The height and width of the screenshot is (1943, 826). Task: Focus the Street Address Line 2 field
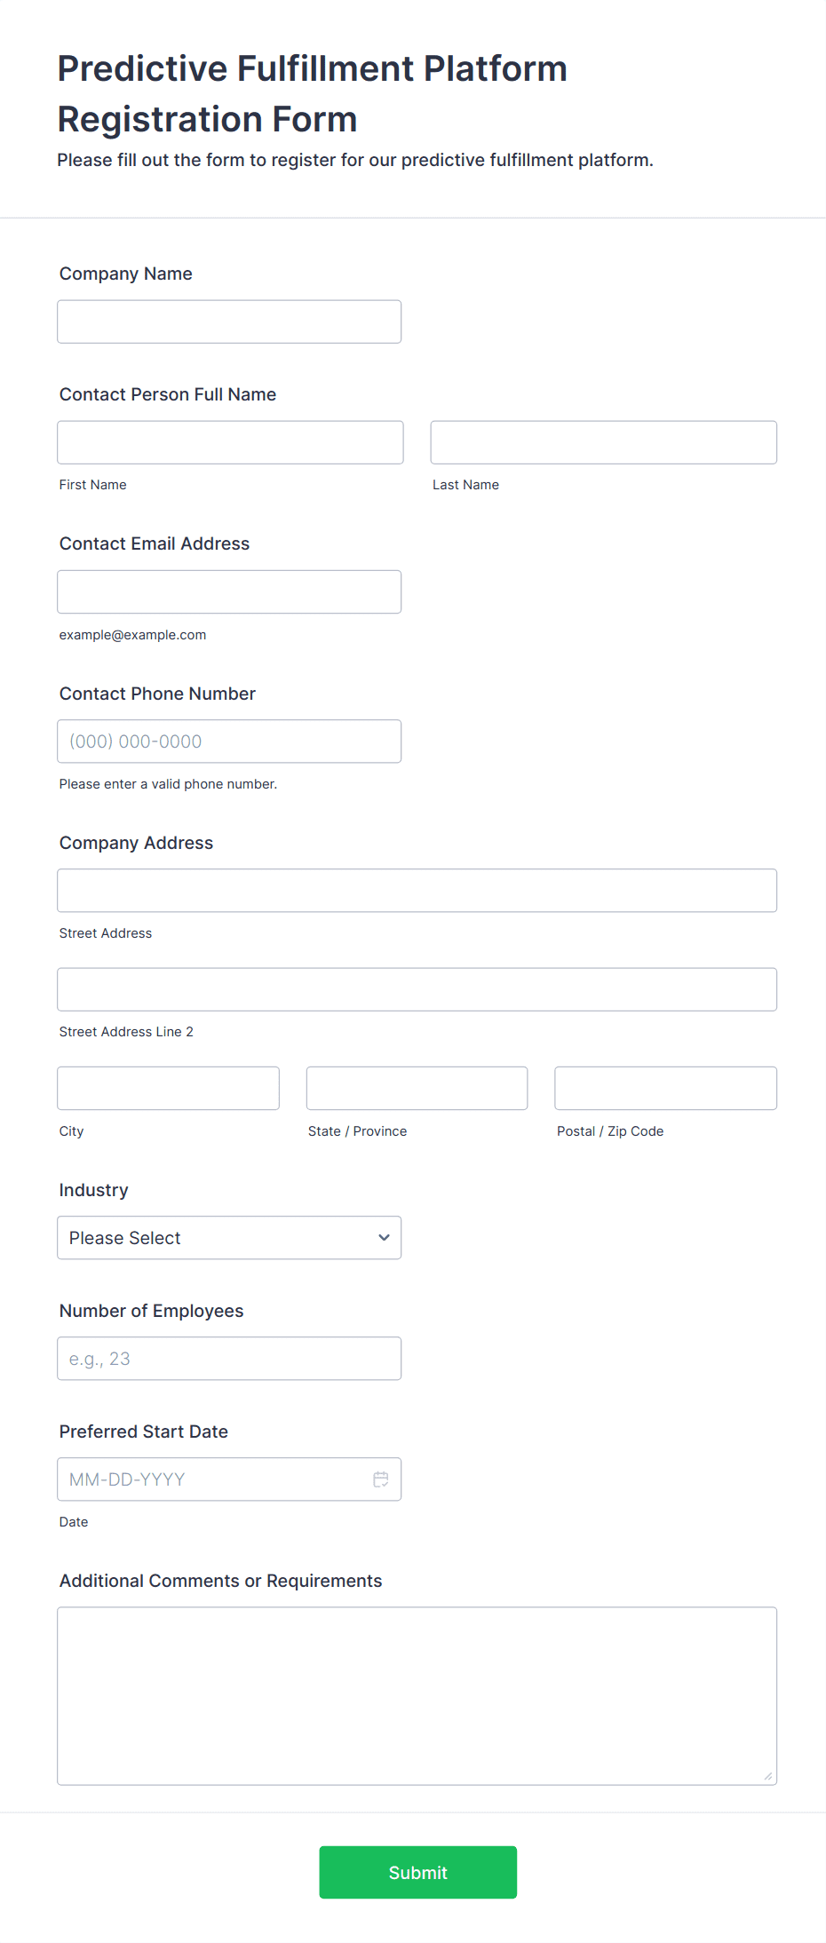pos(417,988)
